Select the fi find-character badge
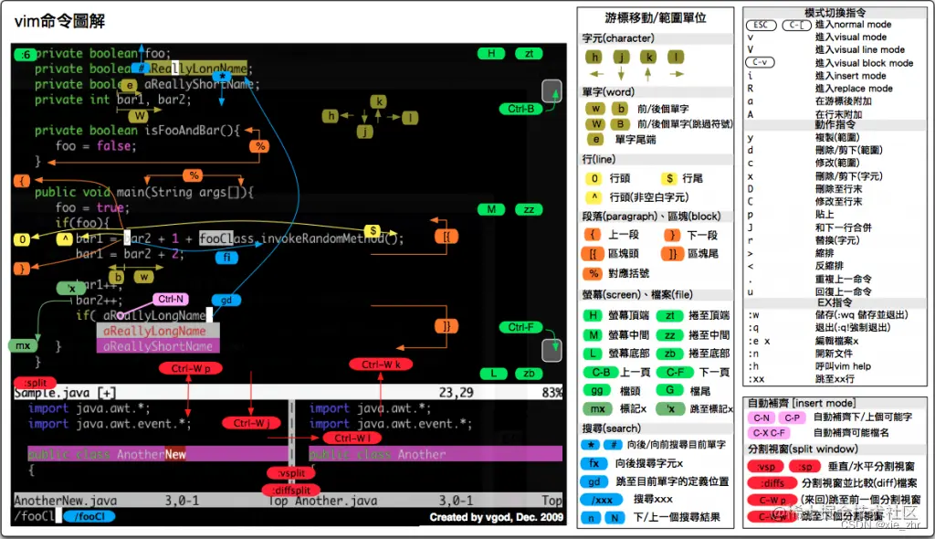The height and width of the screenshot is (539, 935). [225, 257]
